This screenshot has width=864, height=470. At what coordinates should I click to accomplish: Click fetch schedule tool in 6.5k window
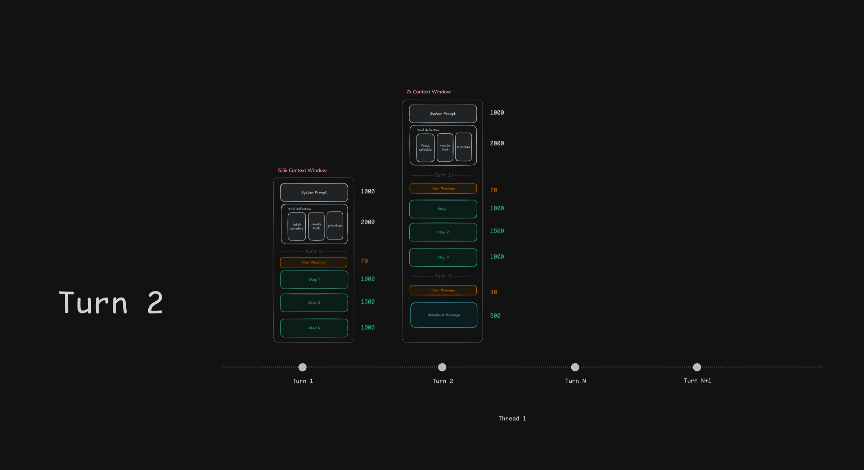click(297, 226)
